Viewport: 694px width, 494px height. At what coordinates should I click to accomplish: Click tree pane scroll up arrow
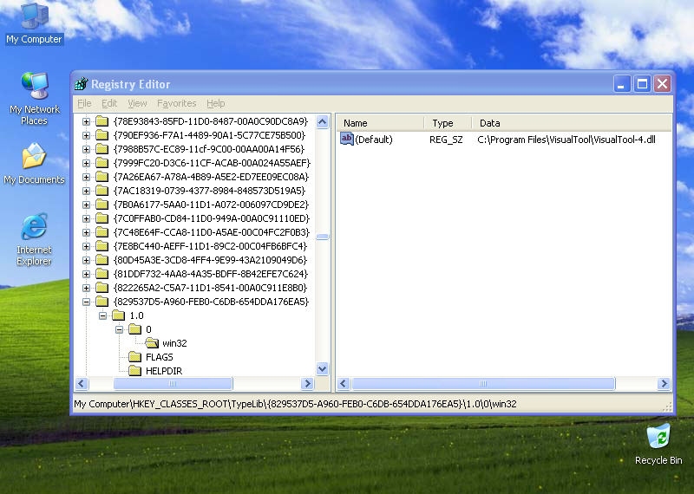(x=322, y=121)
